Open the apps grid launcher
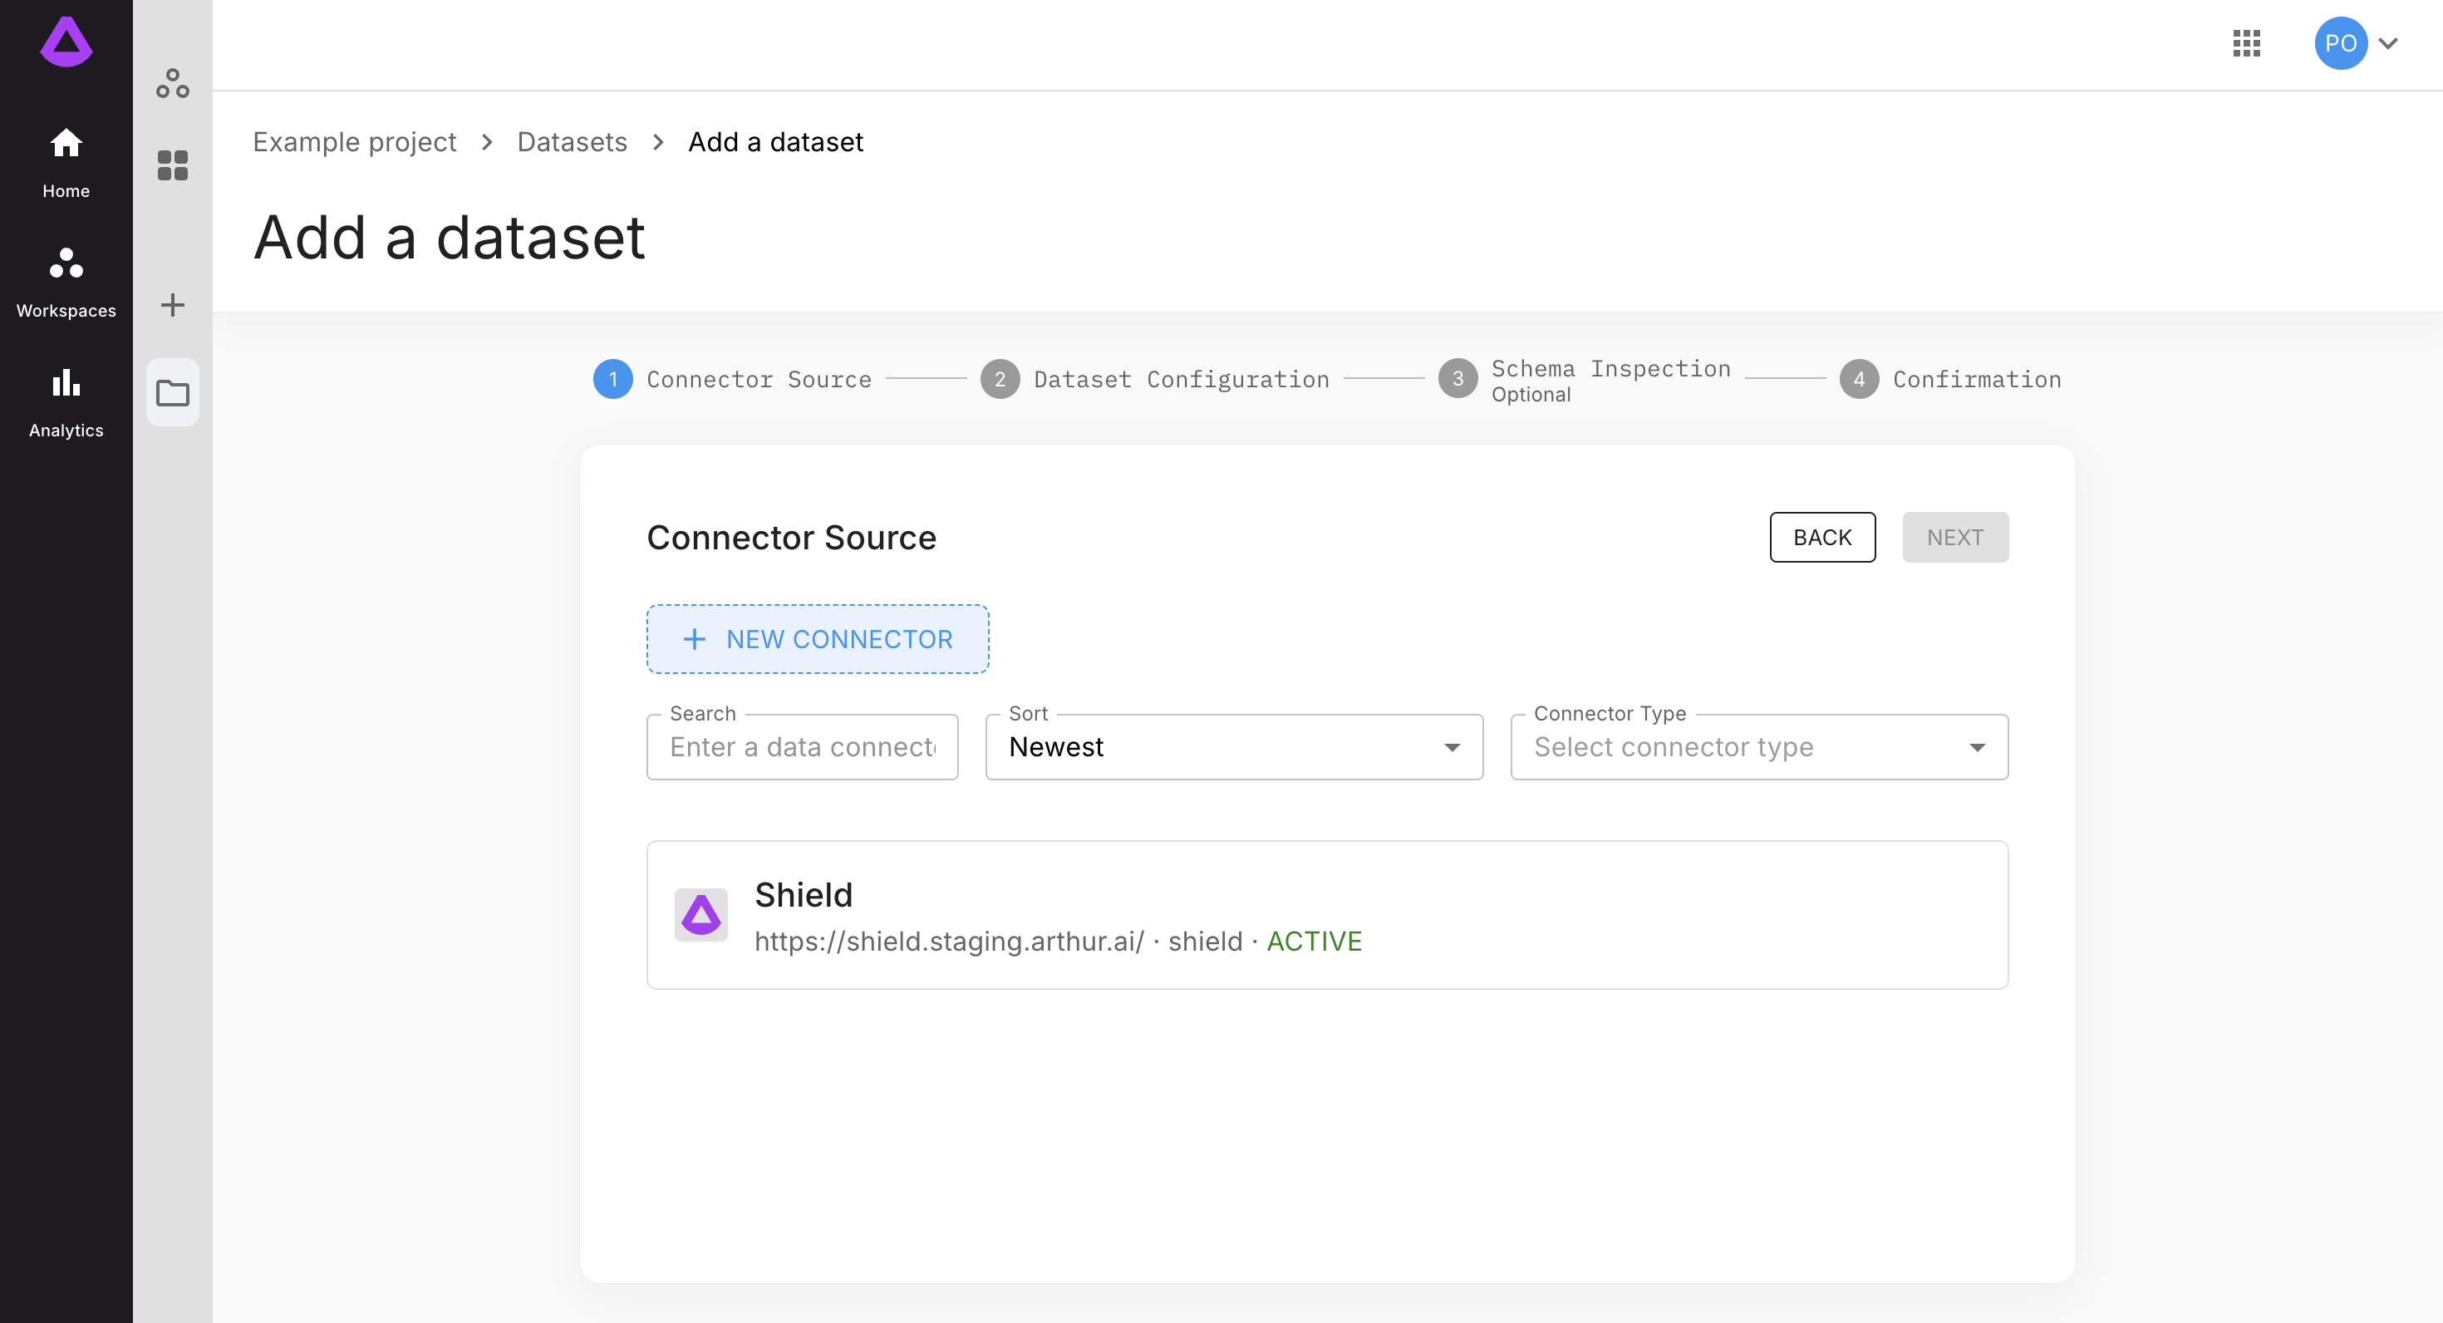 point(2246,42)
